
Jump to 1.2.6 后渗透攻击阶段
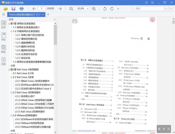[x=26, y=54]
